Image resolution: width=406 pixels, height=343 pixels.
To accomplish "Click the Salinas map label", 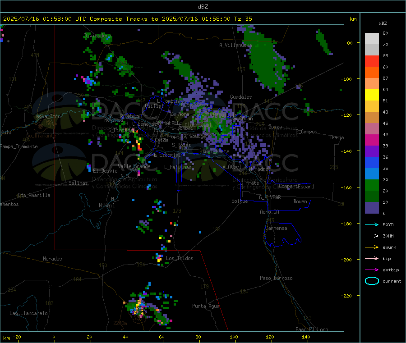I will [x=78, y=183].
